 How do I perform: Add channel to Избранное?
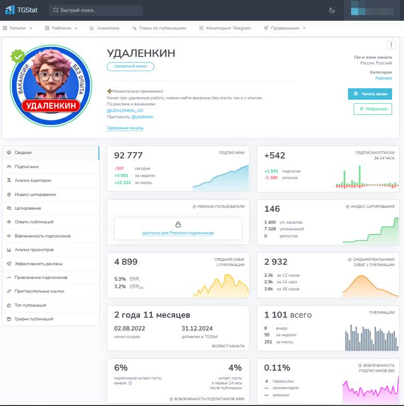point(370,109)
